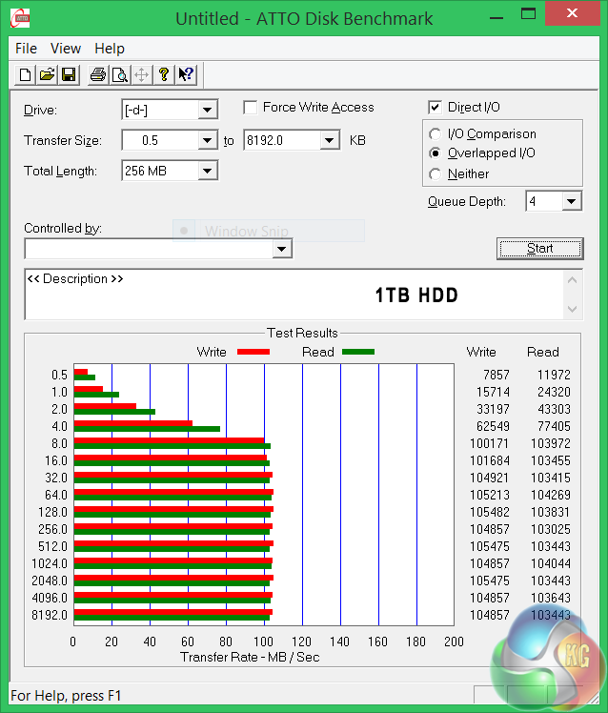Expand the Controlled by combo box

click(x=281, y=249)
